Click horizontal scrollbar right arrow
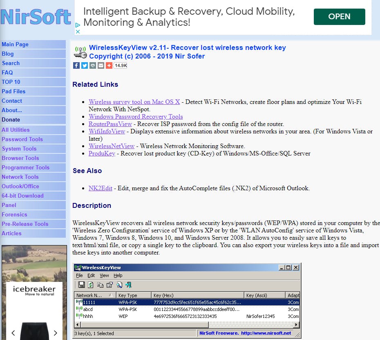380x340 pixels. click(x=296, y=325)
